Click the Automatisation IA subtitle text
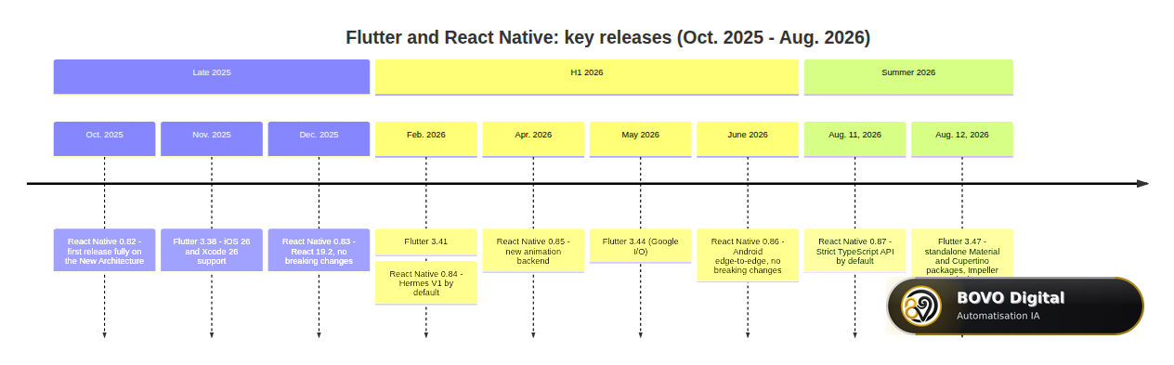The image size is (1174, 365). click(998, 316)
